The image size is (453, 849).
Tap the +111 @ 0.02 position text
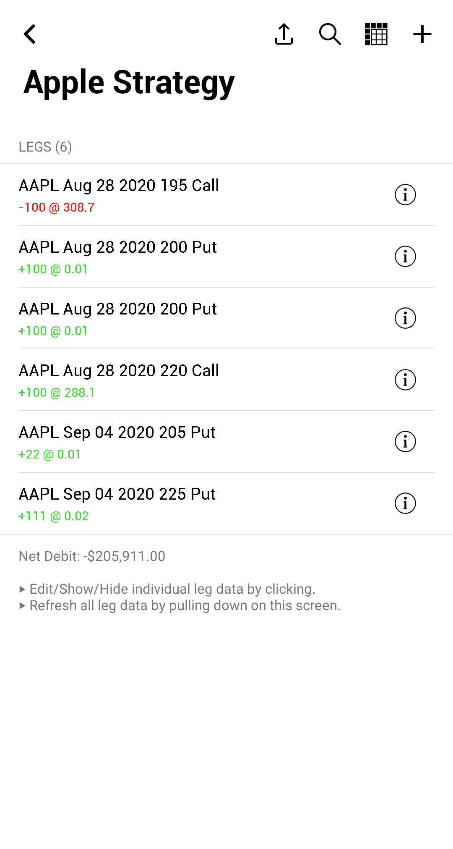point(54,516)
